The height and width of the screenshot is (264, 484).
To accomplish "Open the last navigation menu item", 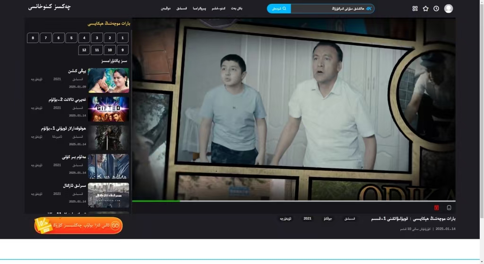I will [x=165, y=9].
